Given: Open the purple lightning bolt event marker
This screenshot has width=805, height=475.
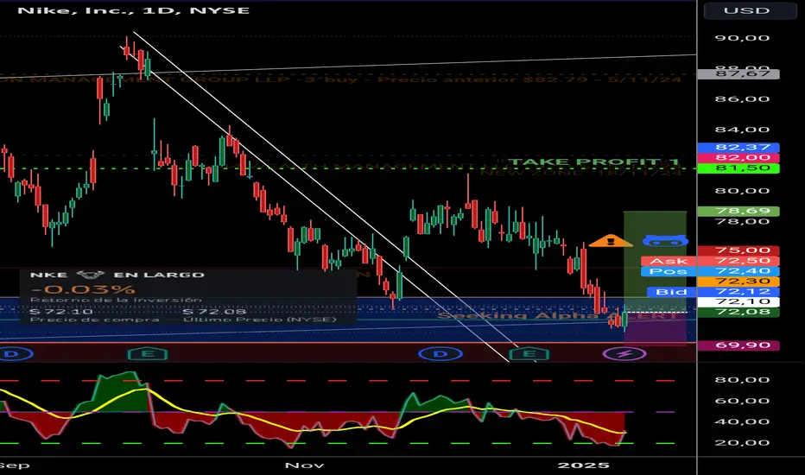Looking at the screenshot, I should pyautogui.click(x=624, y=354).
